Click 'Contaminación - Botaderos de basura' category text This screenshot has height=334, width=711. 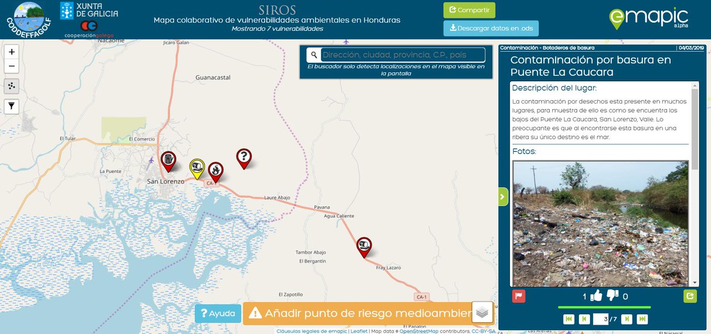547,47
